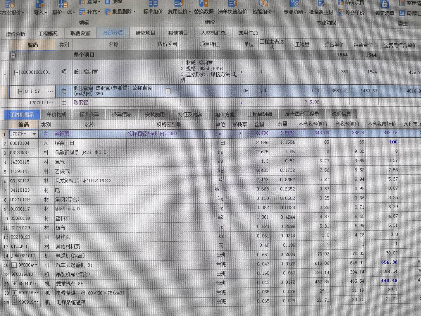Switch to the 造价分析 tab
This screenshot has width=421, height=316.
coord(15,34)
